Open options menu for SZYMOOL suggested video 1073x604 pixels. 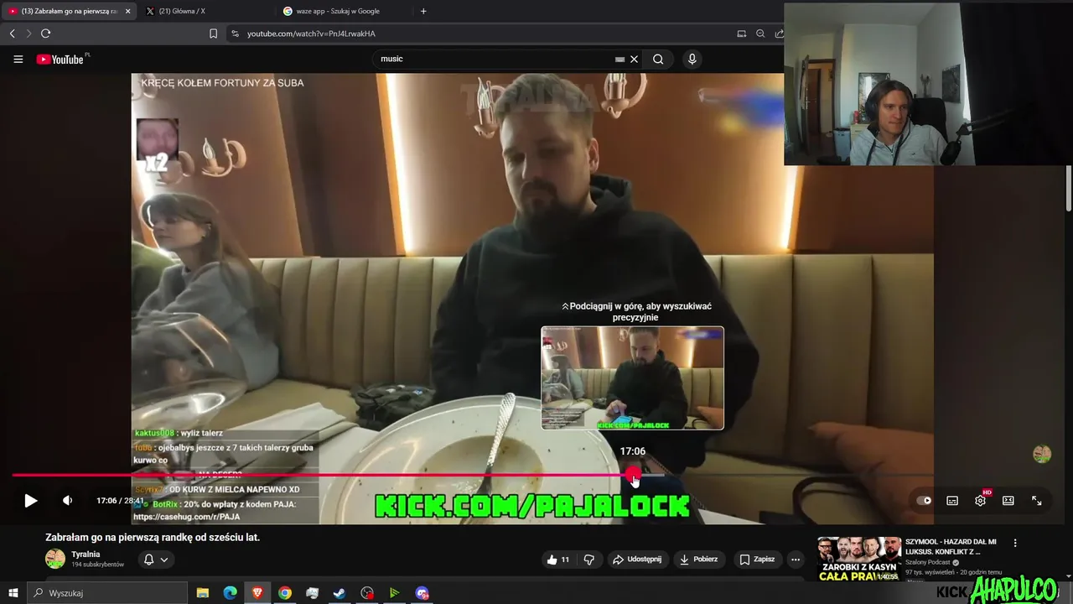[1015, 543]
